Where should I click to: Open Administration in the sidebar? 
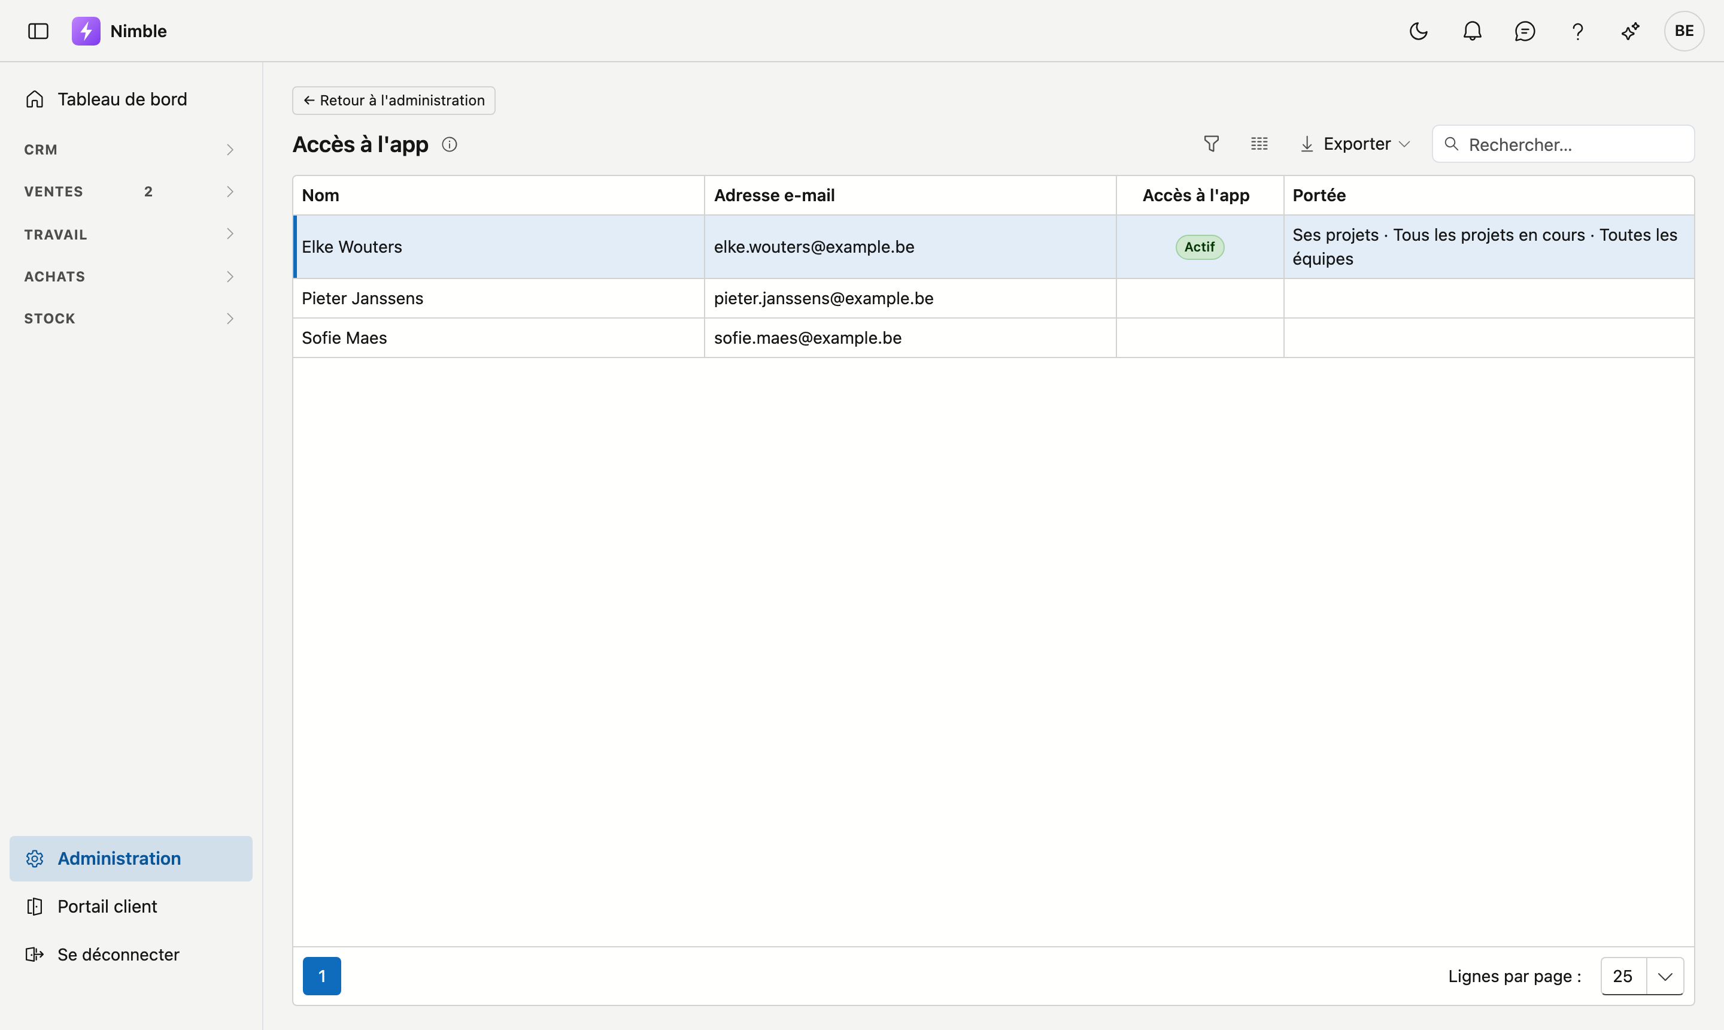click(x=130, y=859)
